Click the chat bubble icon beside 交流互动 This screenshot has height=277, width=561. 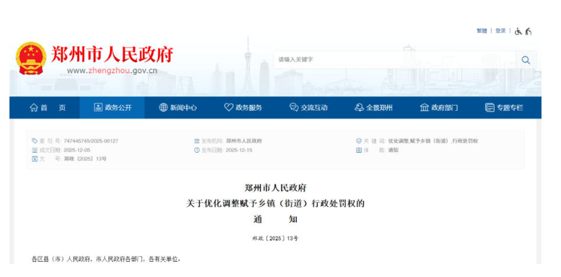[294, 107]
